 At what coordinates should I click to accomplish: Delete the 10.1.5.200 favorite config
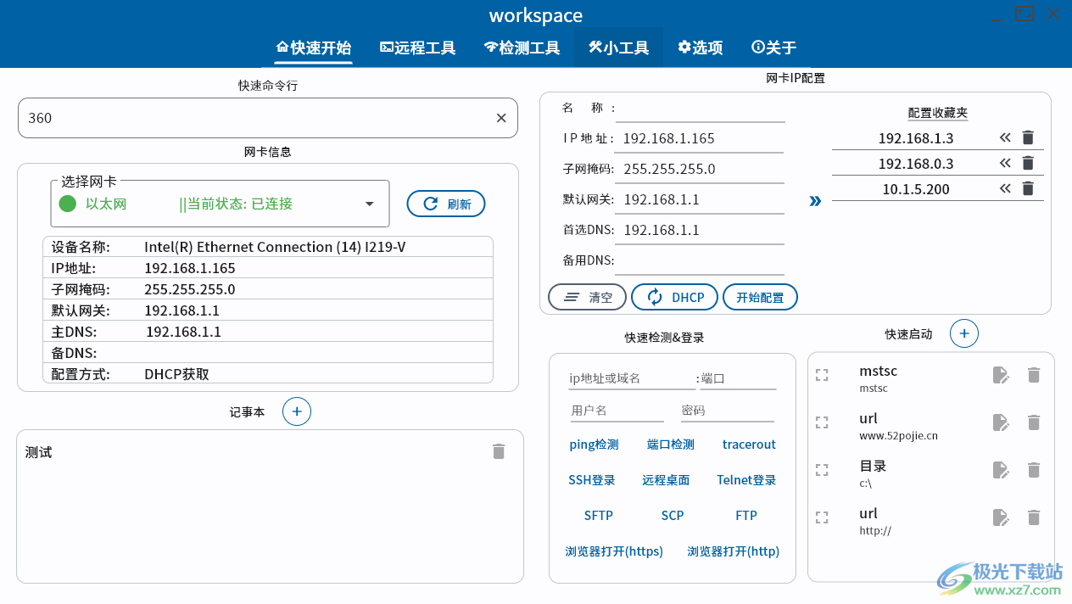point(1028,188)
